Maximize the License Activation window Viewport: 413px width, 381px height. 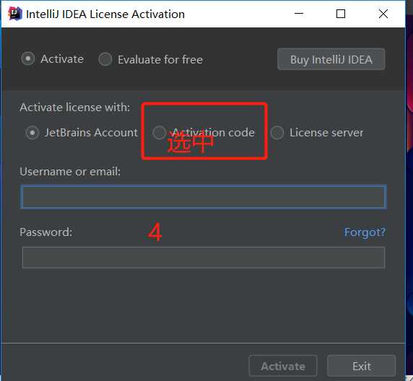pyautogui.click(x=341, y=14)
